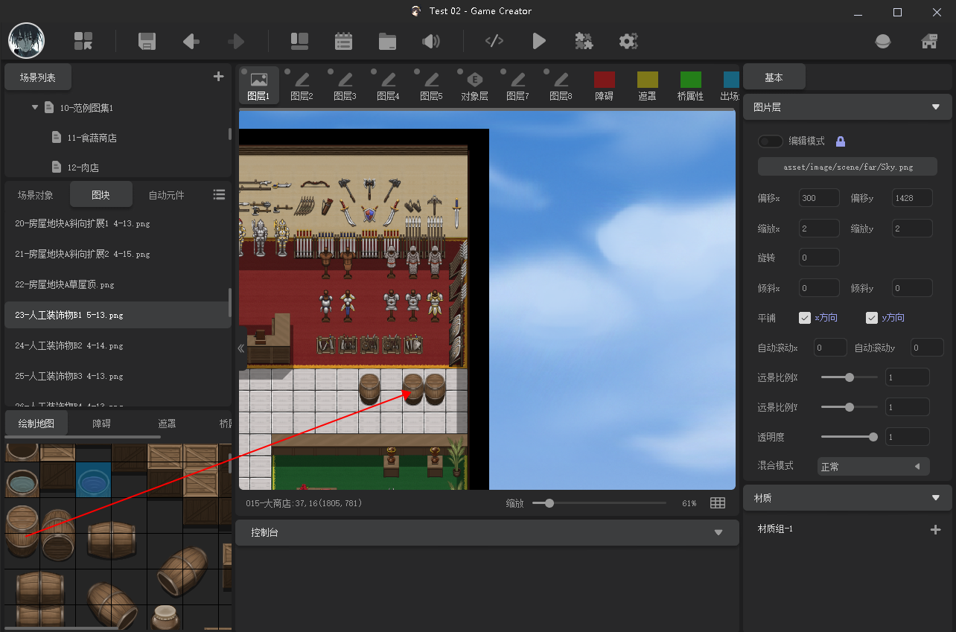Uncheck tiling y方向 checkbox

872,318
